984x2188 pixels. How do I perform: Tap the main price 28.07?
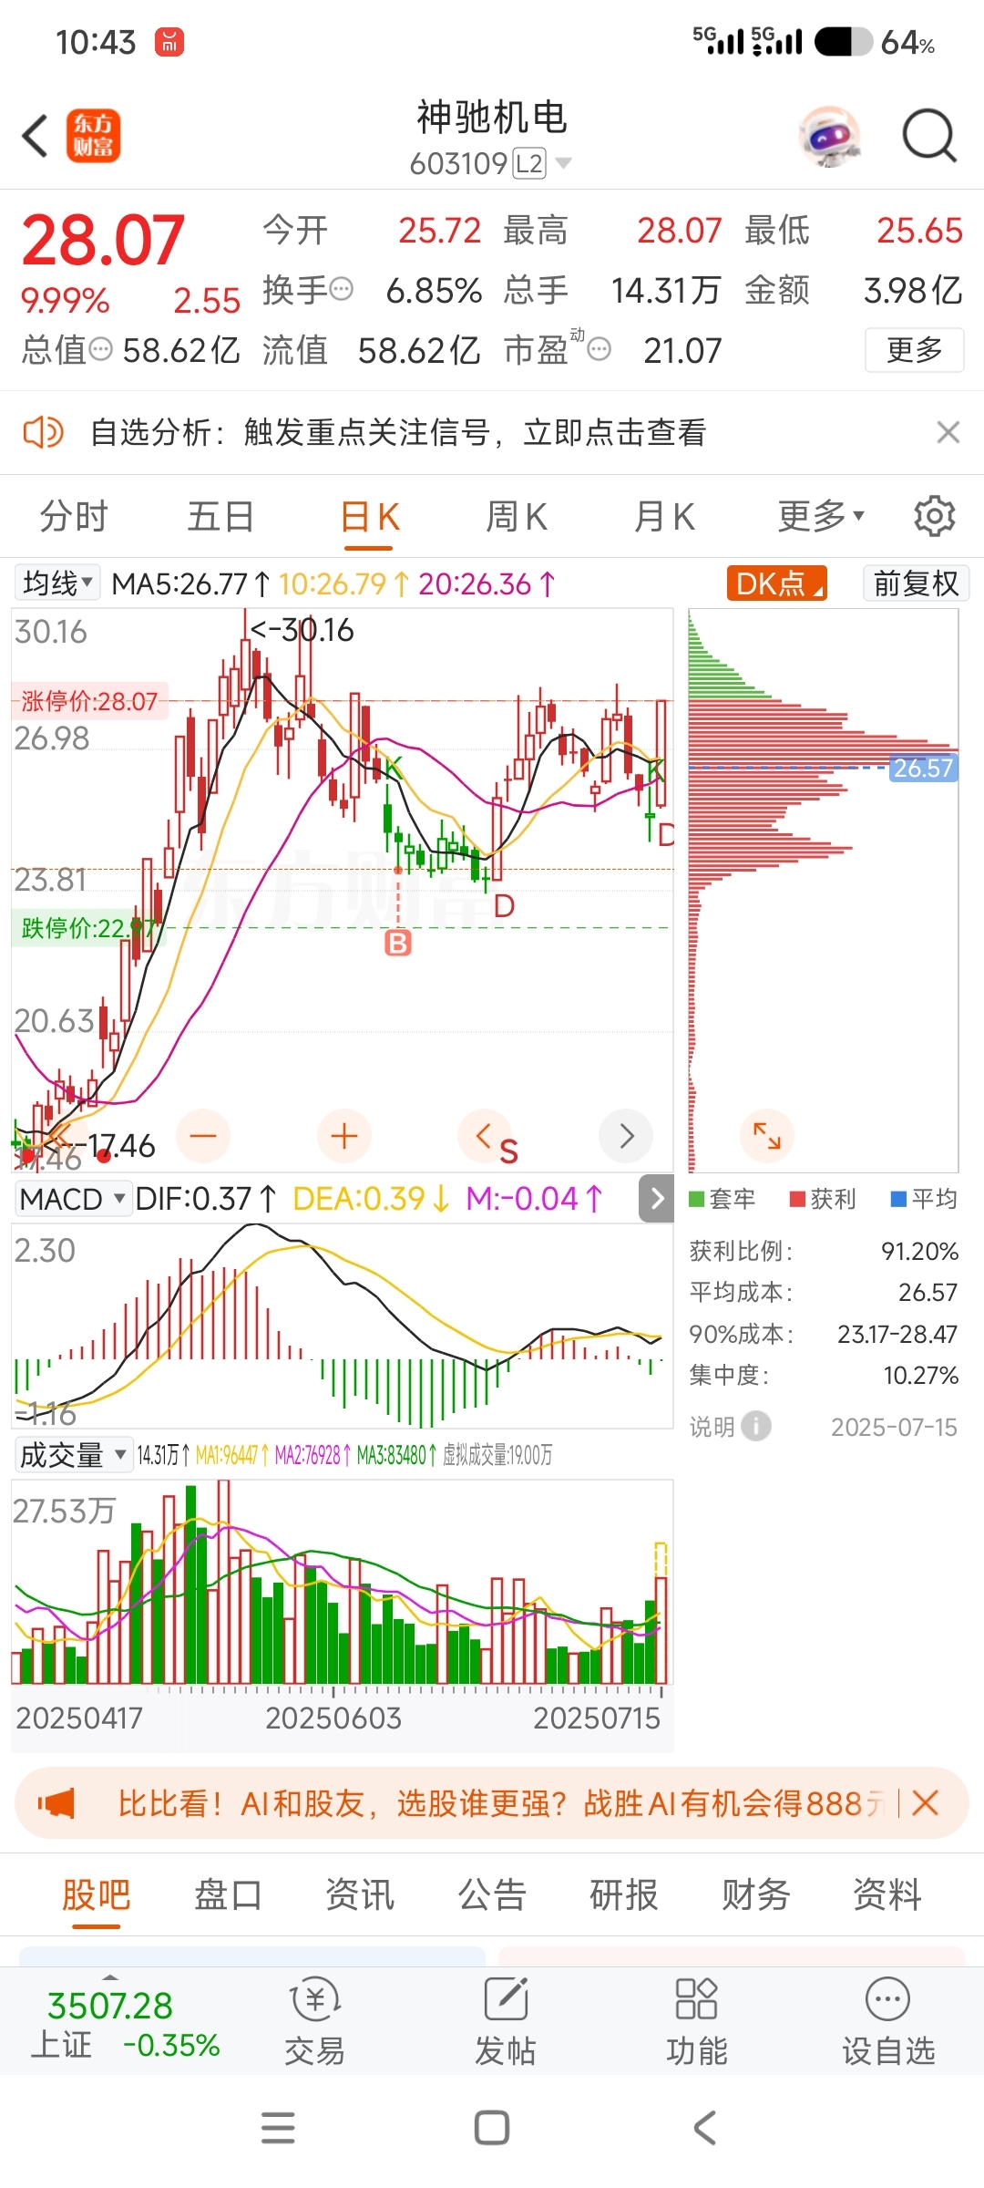(103, 240)
